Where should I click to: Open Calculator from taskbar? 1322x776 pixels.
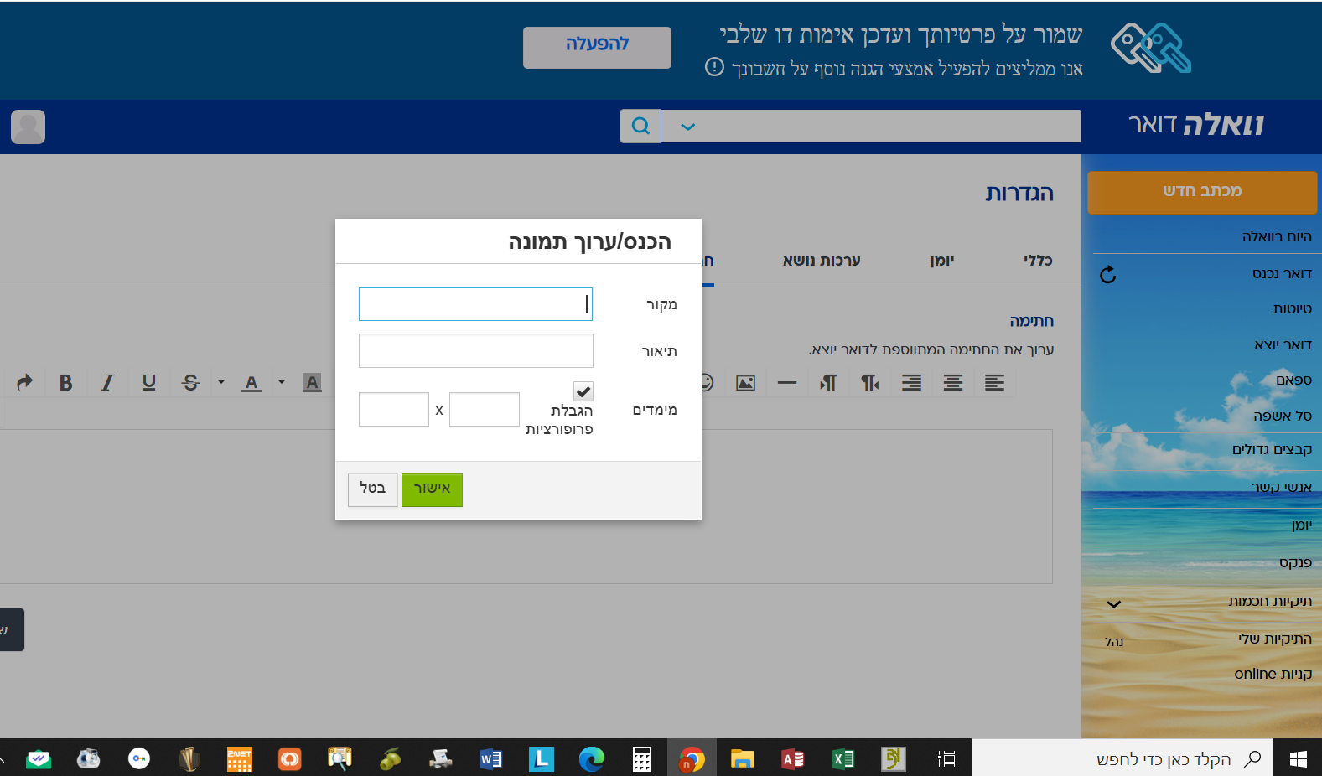point(641,759)
